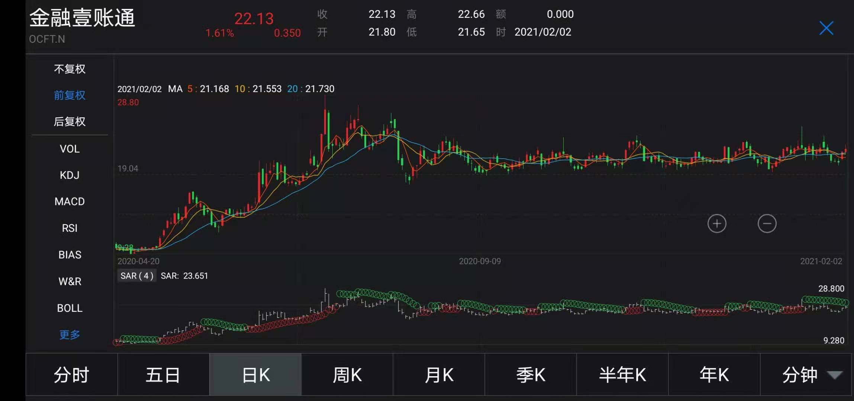
Task: Click 2020-09-09 date marker on axis
Action: click(480, 261)
